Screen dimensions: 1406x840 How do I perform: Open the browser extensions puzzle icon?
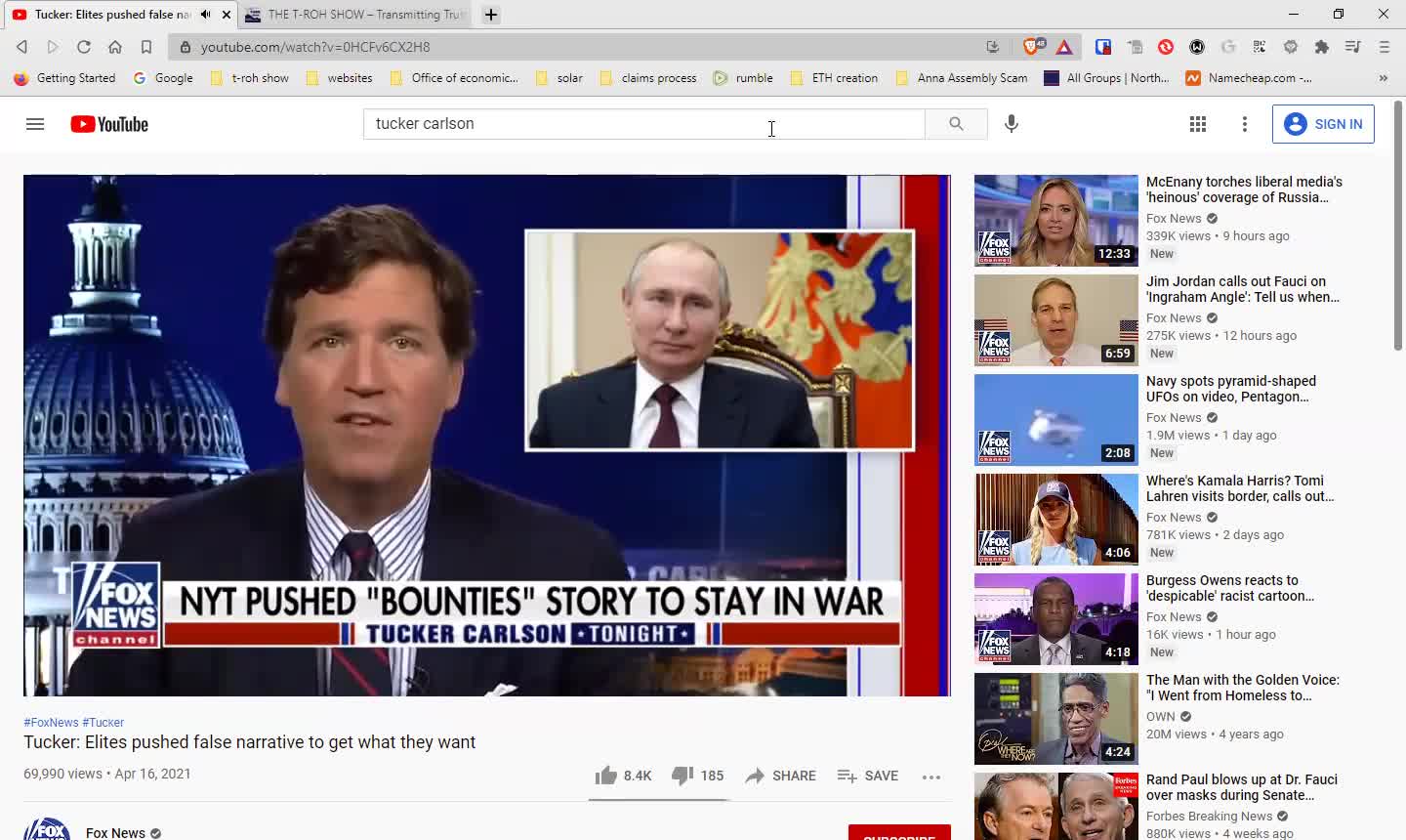click(x=1322, y=47)
